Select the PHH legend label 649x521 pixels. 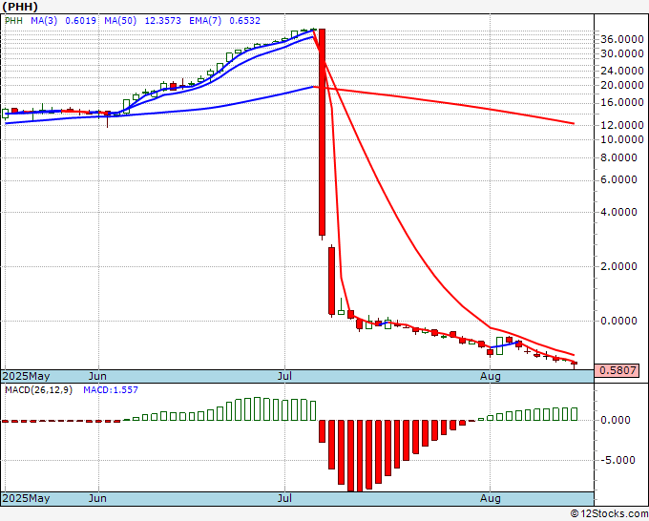pyautogui.click(x=13, y=21)
